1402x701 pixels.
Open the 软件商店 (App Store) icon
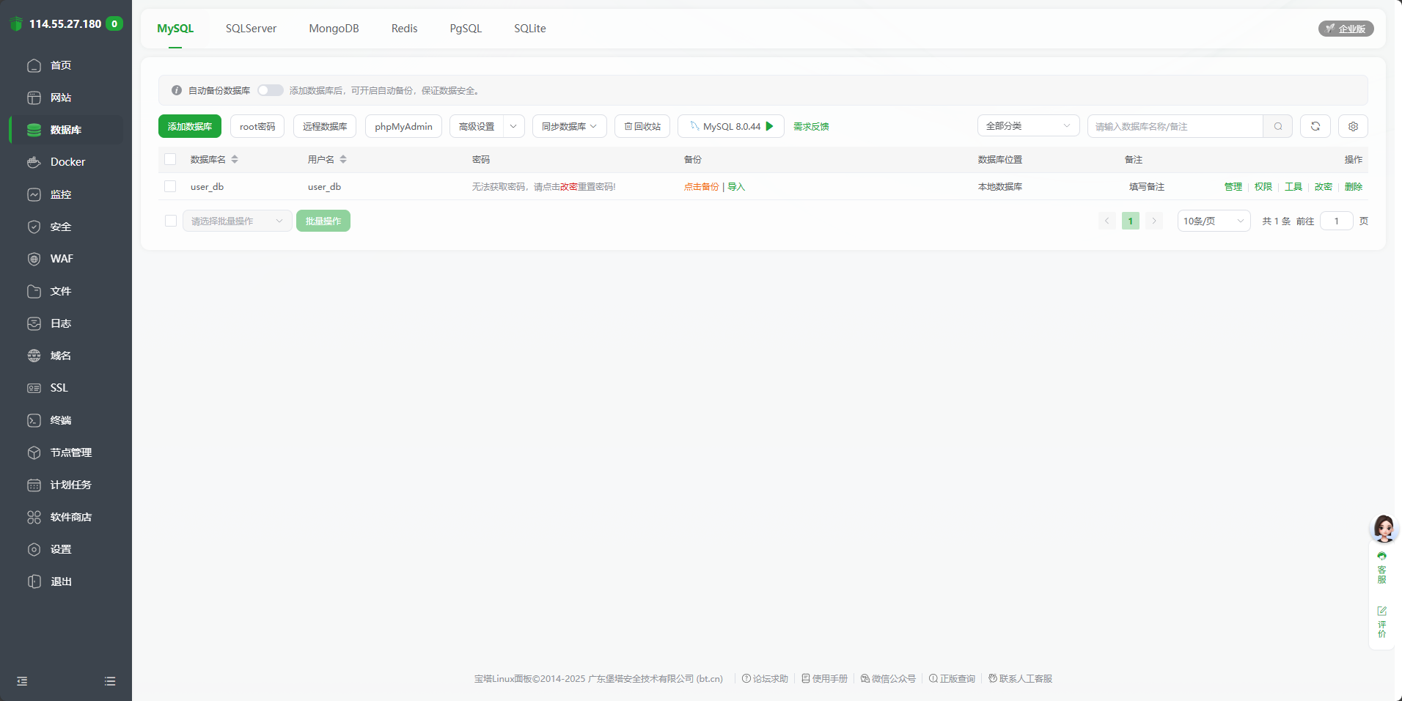tap(70, 516)
